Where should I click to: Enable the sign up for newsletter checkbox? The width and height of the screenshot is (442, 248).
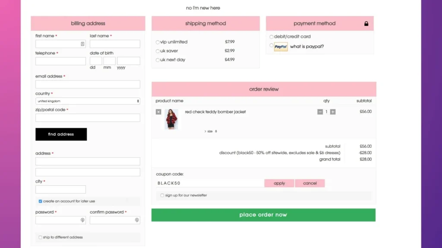(162, 195)
